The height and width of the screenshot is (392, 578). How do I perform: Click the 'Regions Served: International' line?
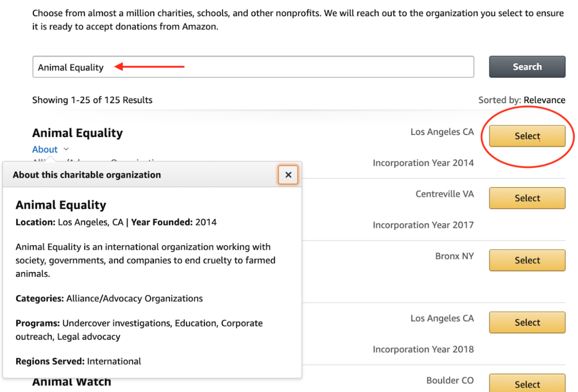78,362
